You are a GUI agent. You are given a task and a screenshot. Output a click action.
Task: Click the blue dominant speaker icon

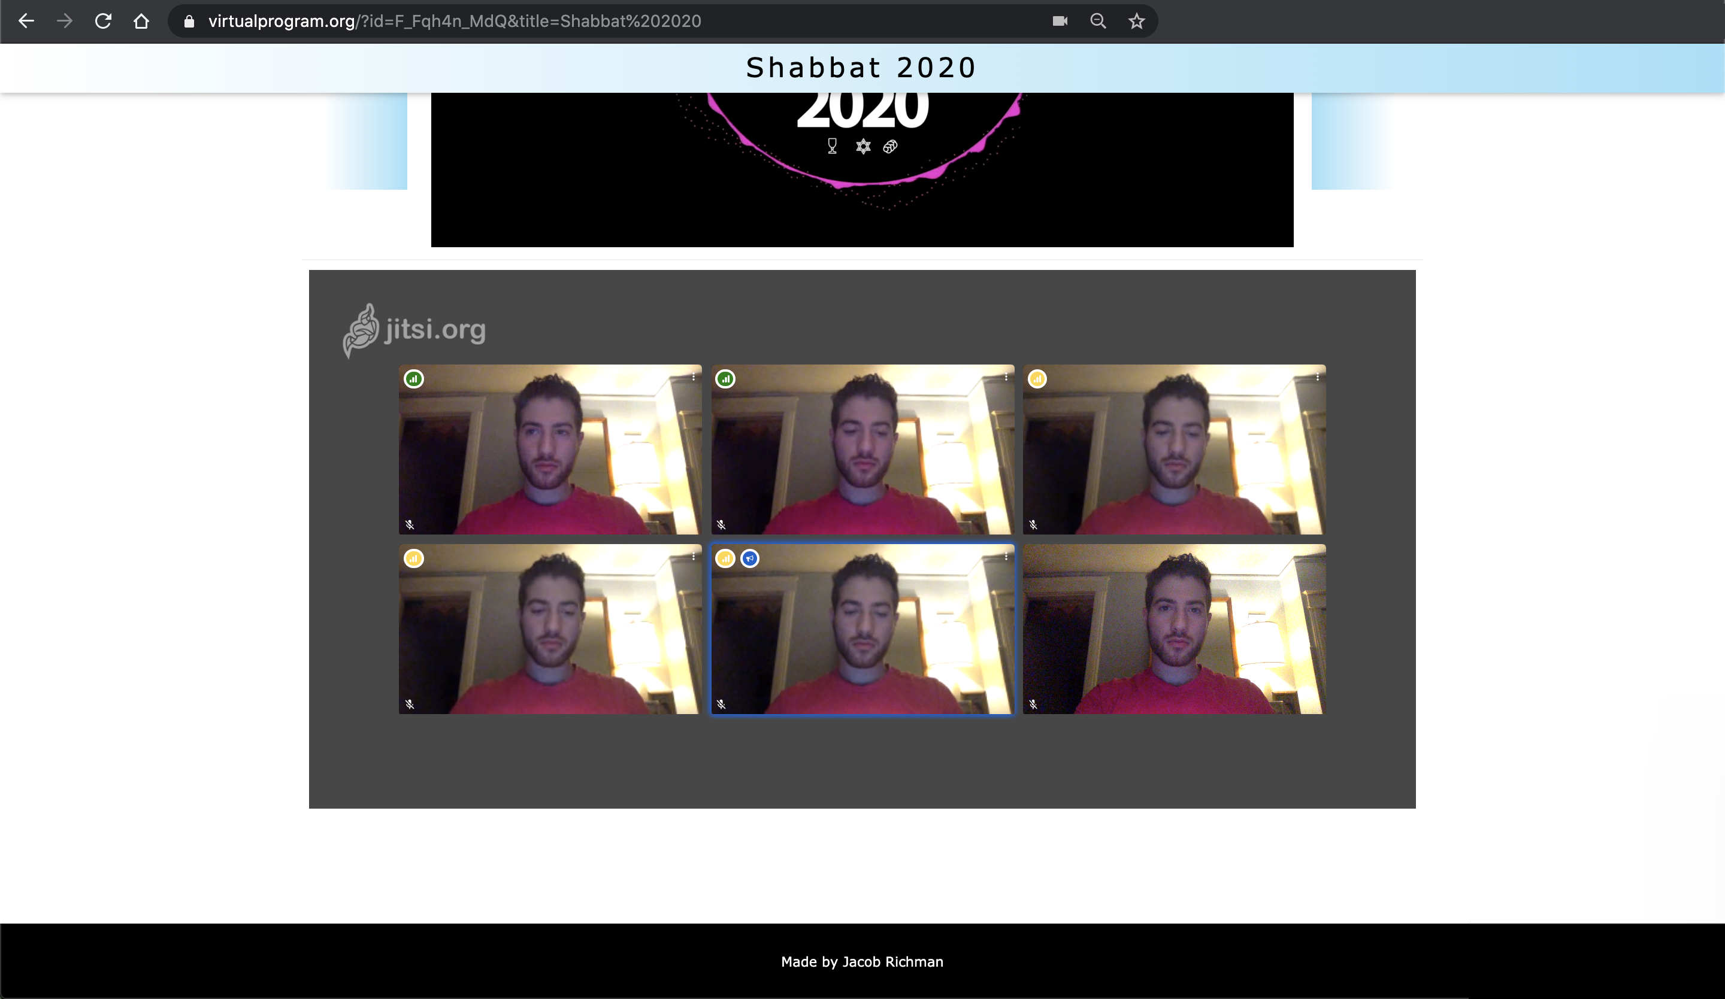point(749,558)
